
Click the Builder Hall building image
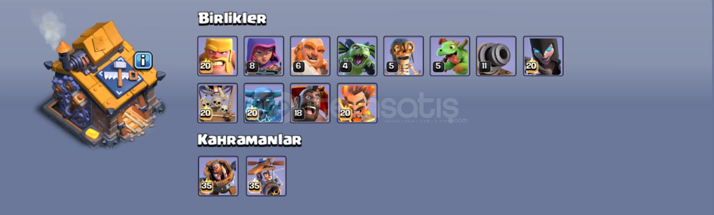(x=103, y=84)
